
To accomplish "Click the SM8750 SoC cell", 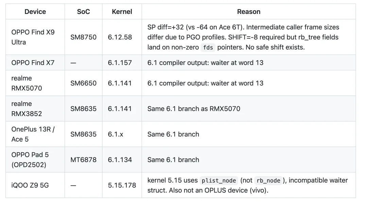I will point(83,37).
